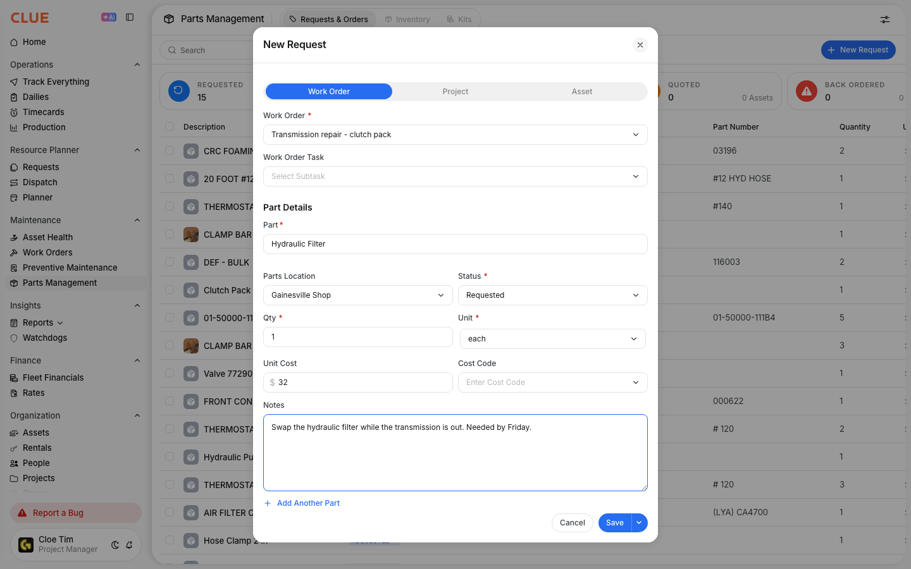This screenshot has width=911, height=569.
Task: Check the CRC FOAMING row checkbox
Action: point(170,150)
